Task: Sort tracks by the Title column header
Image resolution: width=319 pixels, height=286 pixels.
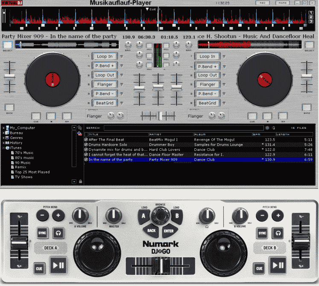Action: 118,134
